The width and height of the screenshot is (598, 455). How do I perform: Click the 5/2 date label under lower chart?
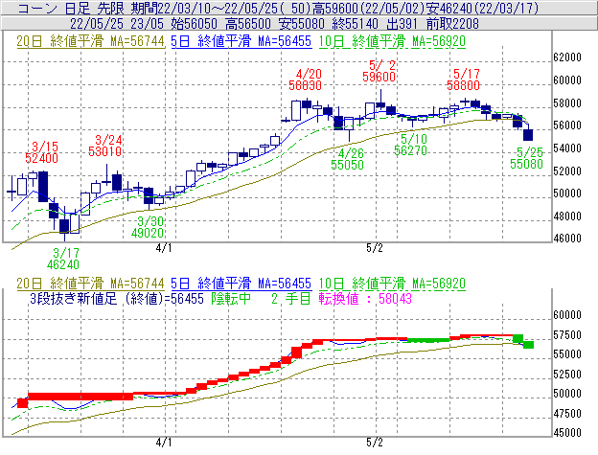coord(374,443)
